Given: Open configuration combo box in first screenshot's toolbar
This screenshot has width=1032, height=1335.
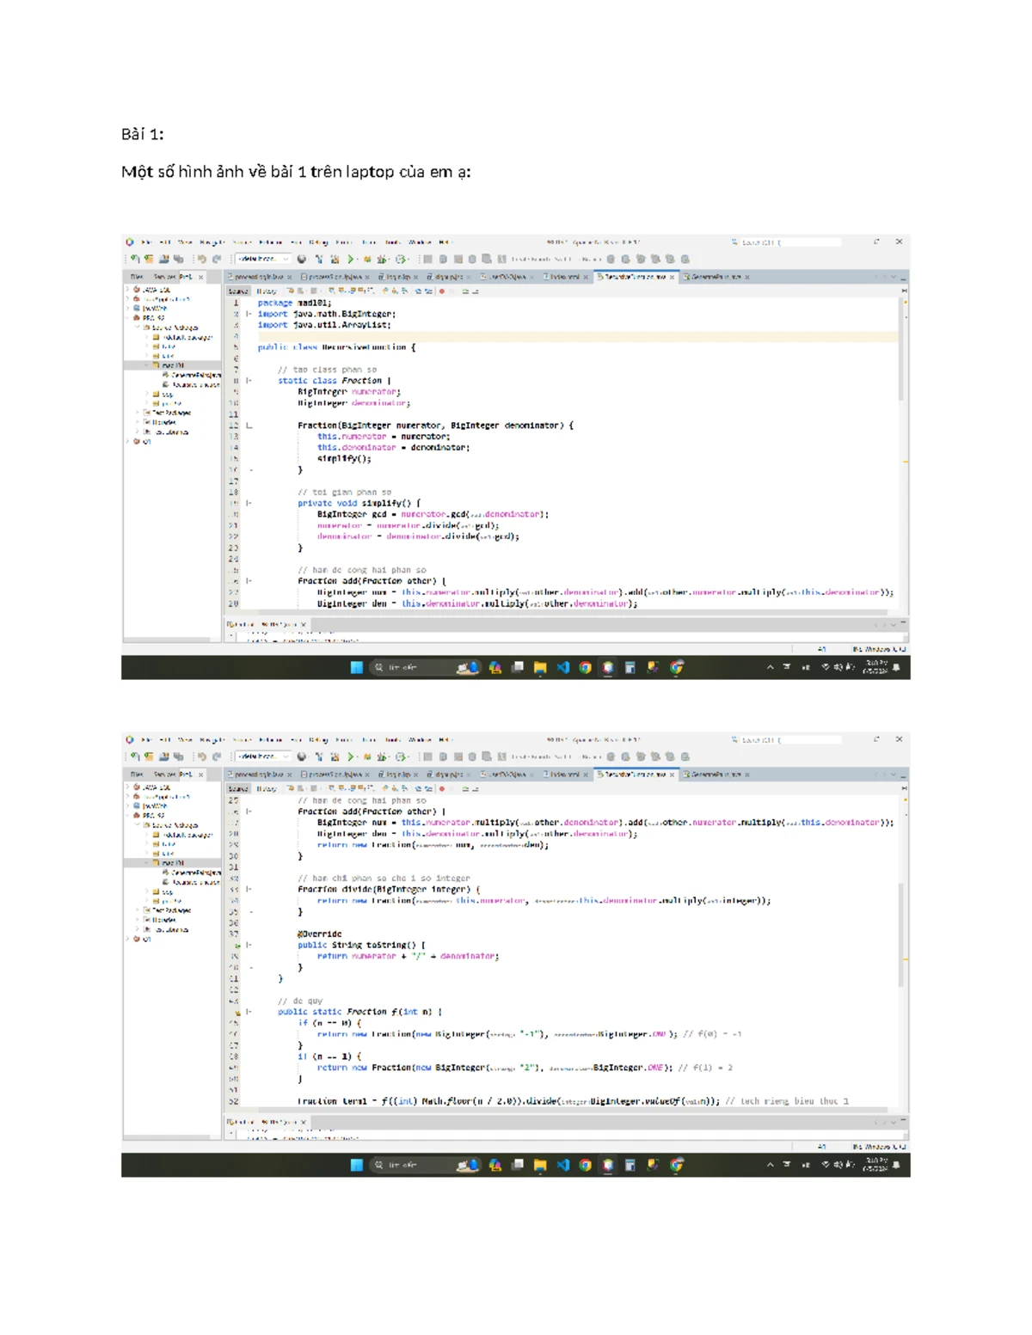Looking at the screenshot, I should click(263, 259).
